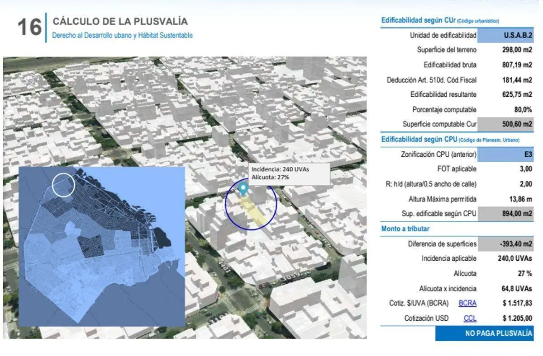This screenshot has height=356, width=543.
Task: Click the U.S.A.B.2 unit value cell
Action: tap(505, 35)
